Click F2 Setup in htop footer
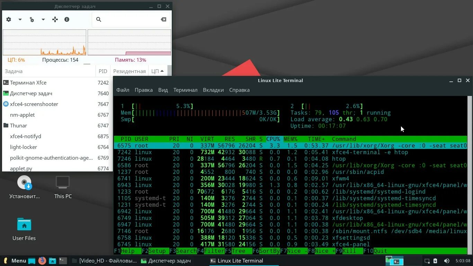This screenshot has height=266, width=473. pos(155,251)
